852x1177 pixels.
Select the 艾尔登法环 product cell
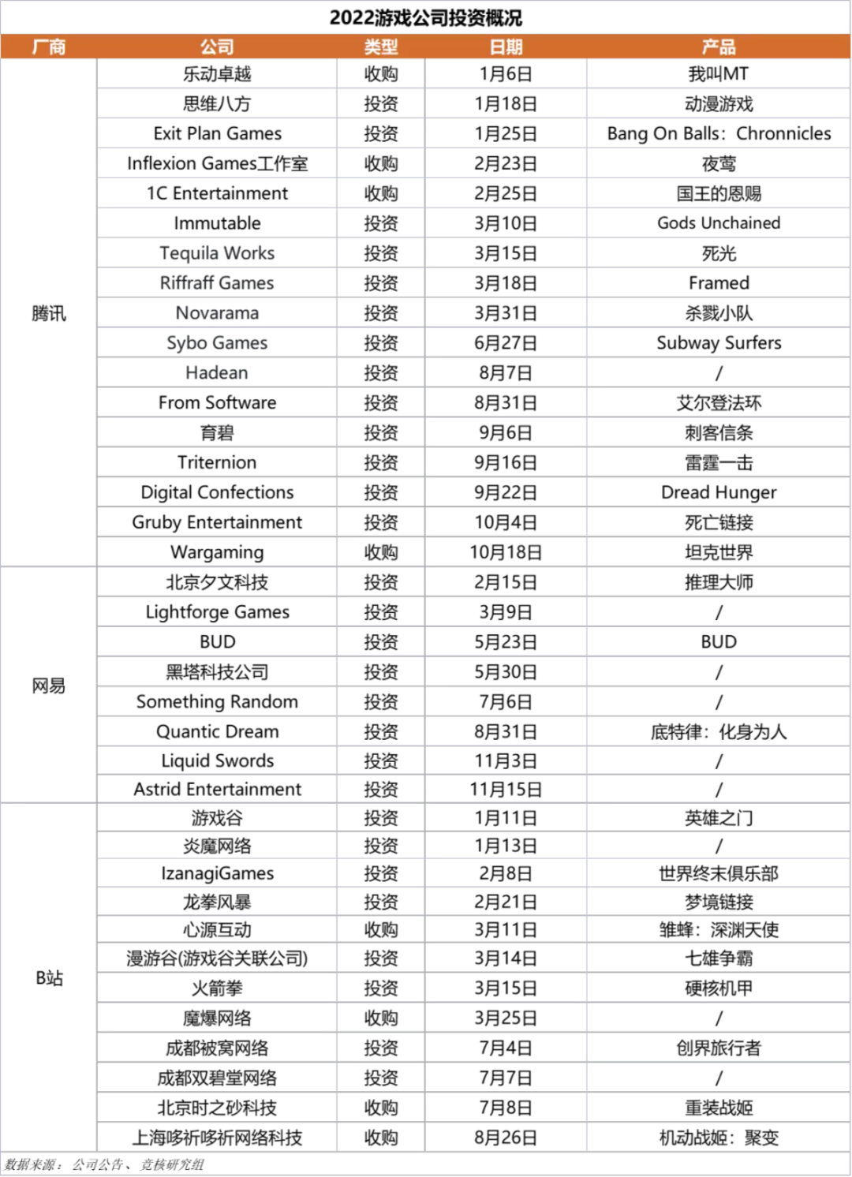(x=719, y=402)
